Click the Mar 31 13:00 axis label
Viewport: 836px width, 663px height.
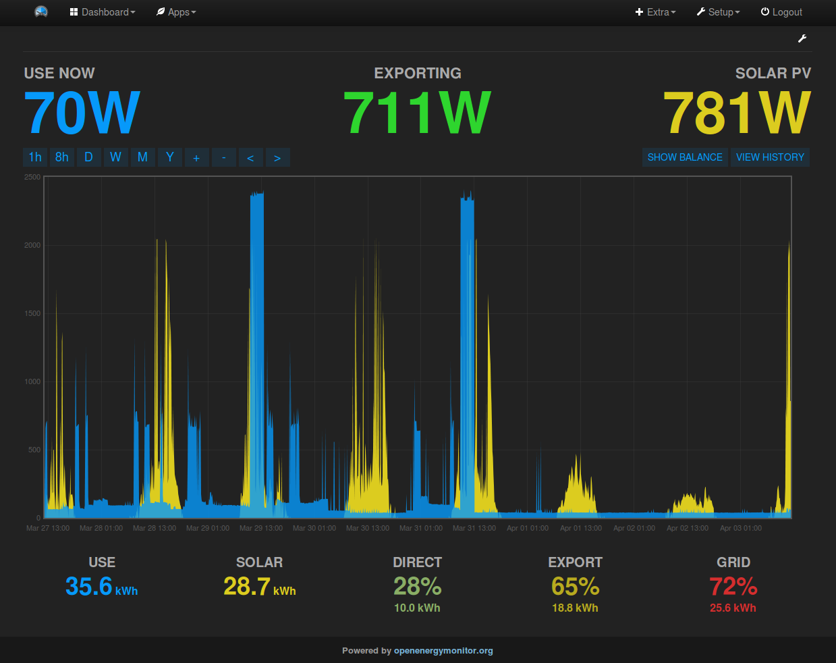tap(474, 528)
